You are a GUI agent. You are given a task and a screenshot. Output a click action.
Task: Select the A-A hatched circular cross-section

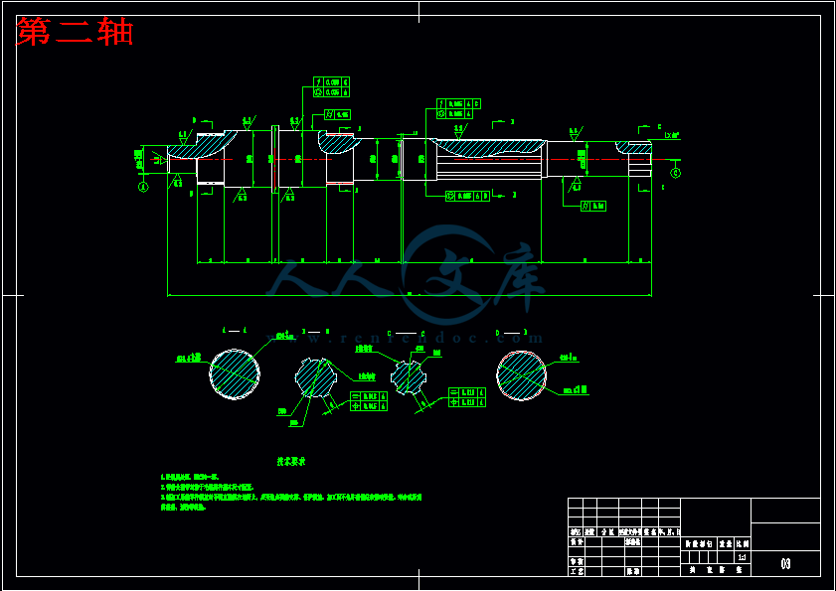pyautogui.click(x=235, y=373)
